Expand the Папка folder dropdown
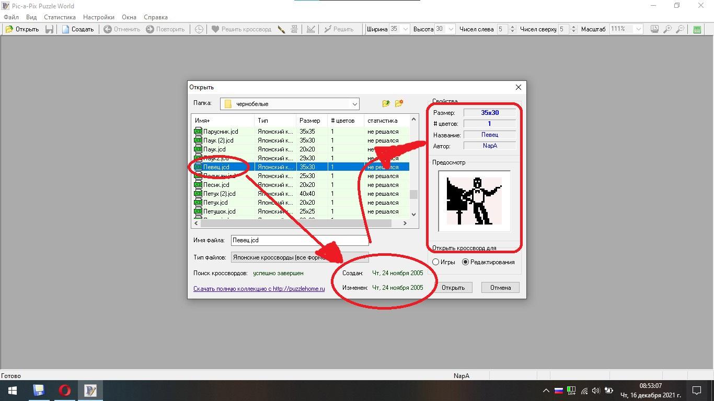Screen dimensions: 714x401 click(x=354, y=104)
